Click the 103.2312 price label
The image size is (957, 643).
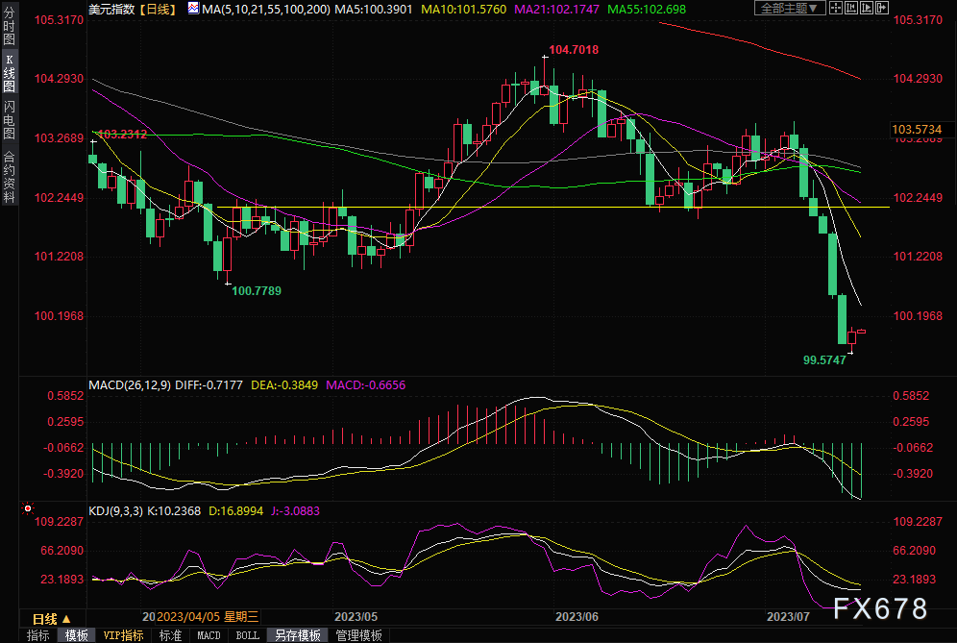coord(122,135)
